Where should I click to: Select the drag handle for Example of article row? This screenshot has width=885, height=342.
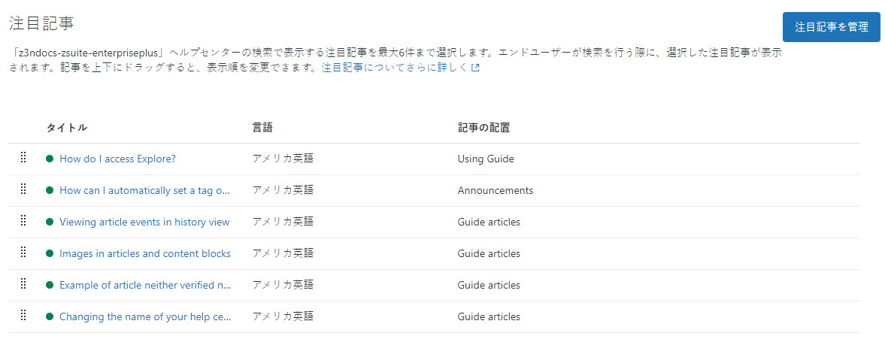pos(24,284)
